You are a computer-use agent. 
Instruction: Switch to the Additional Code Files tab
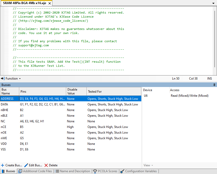click(x=35, y=171)
